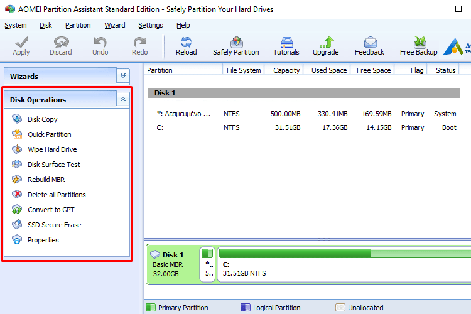Select the C: partition row in the list
Screen dimensions: 471x314
304,127
